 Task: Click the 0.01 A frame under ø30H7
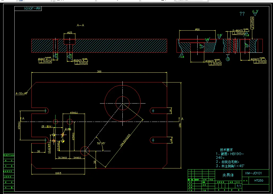pyautogui.click(x=215, y=64)
